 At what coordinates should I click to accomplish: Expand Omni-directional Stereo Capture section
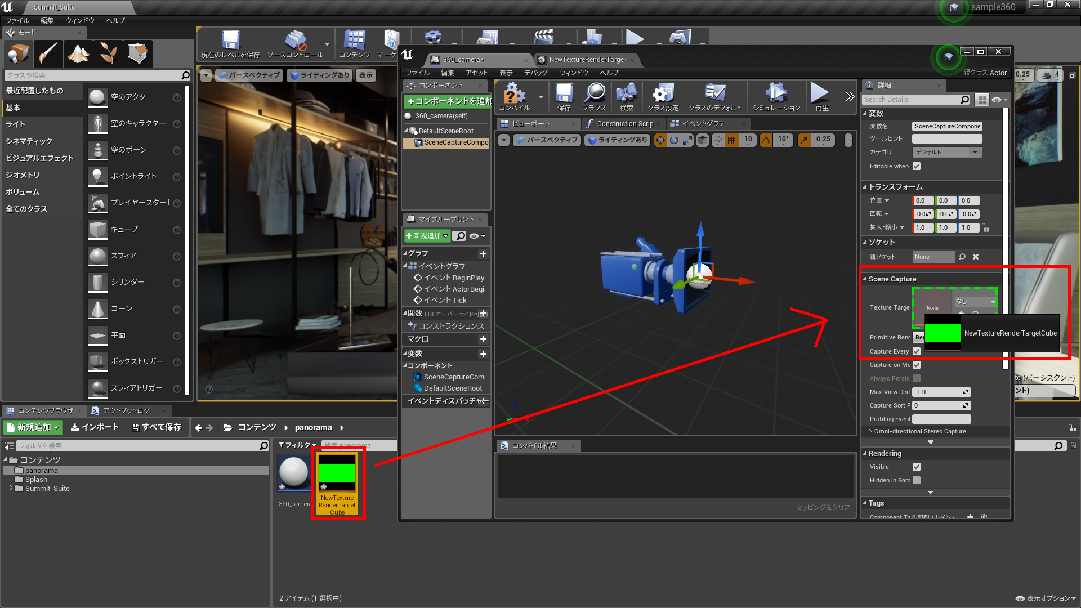870,431
